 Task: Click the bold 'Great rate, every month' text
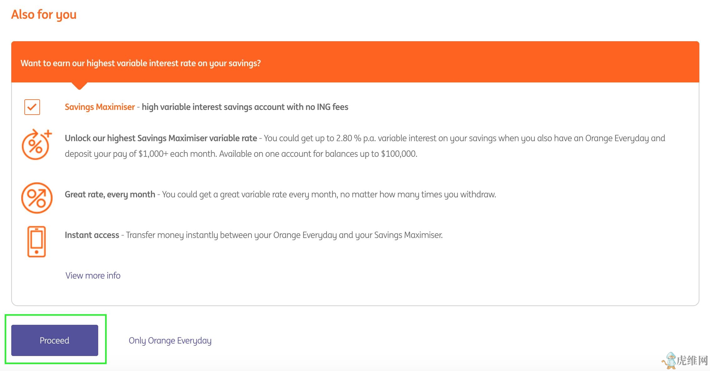coord(110,195)
